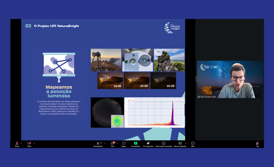Expand the audio options chevron
274x167 pixels.
21,143
